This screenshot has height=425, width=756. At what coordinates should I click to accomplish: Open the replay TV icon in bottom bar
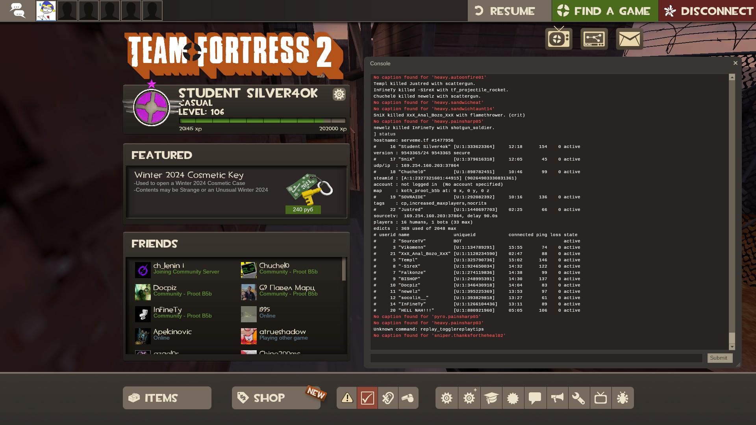[600, 398]
